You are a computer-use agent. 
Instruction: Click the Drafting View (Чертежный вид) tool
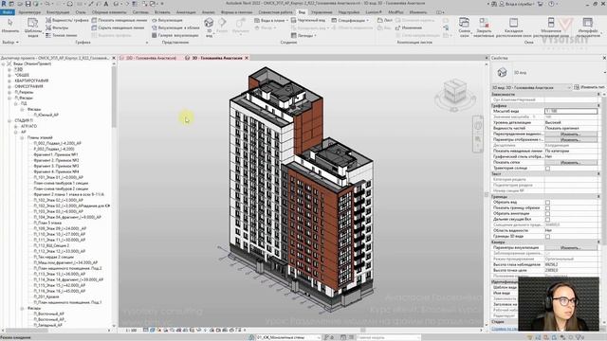pyautogui.click(x=308, y=20)
